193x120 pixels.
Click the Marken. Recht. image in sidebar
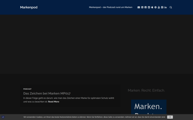[x=149, y=107]
